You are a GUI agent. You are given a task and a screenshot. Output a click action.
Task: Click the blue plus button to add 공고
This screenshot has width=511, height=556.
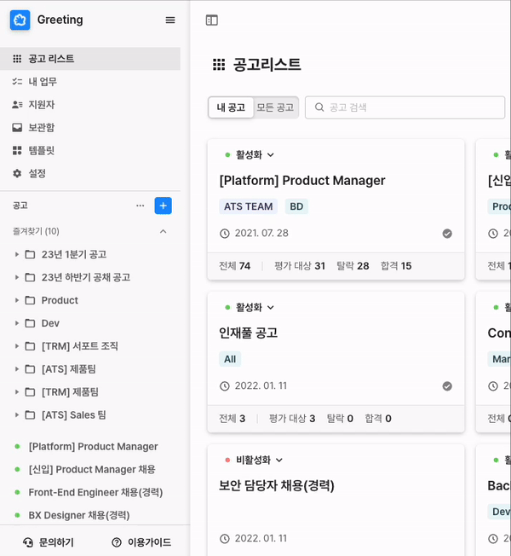pyautogui.click(x=164, y=206)
